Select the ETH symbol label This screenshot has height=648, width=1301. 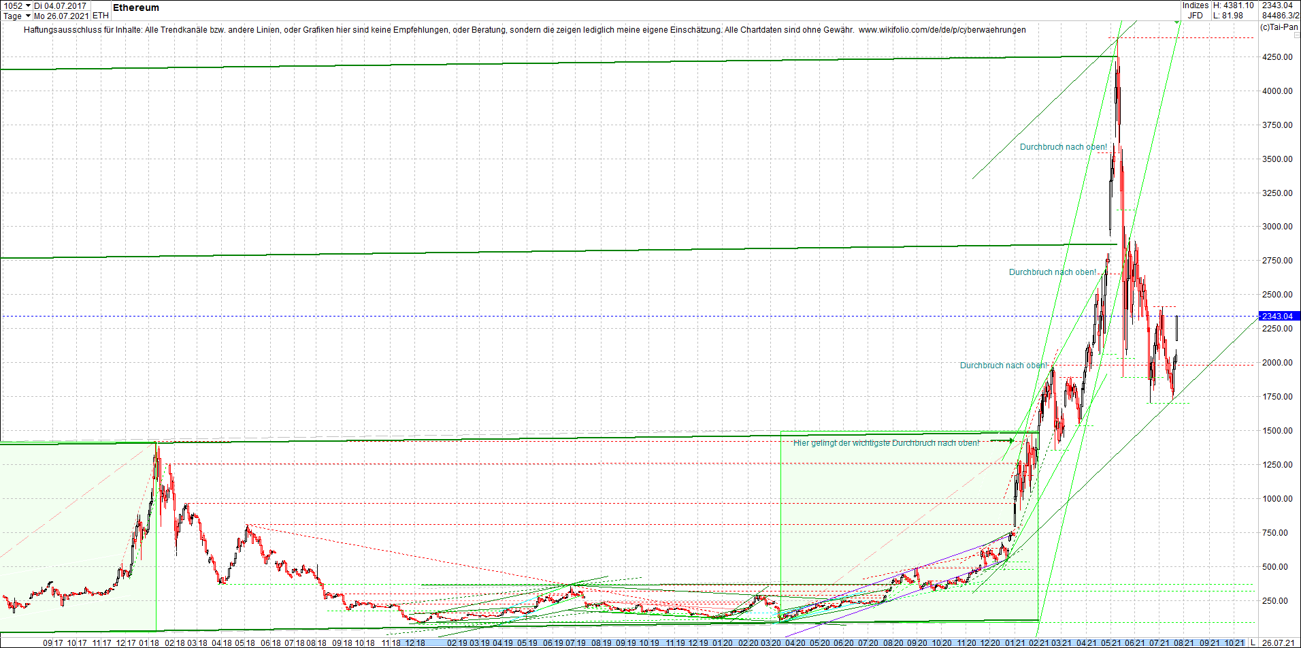pyautogui.click(x=101, y=16)
